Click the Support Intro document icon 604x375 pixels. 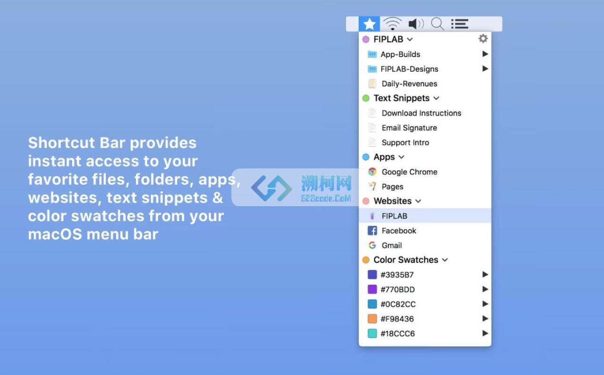[x=372, y=142]
